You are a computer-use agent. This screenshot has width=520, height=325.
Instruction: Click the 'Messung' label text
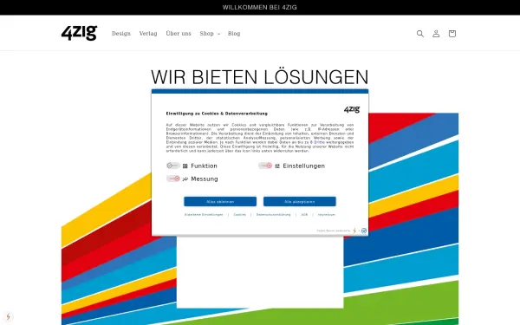point(205,179)
